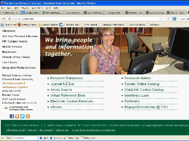Find Next match with down arrow
The image size is (189, 141).
click(x=44, y=138)
